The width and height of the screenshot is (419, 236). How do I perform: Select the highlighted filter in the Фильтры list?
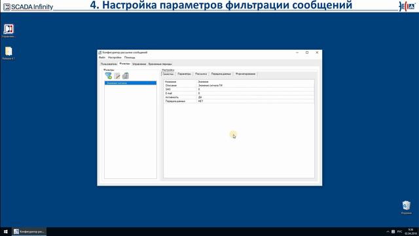(130, 83)
